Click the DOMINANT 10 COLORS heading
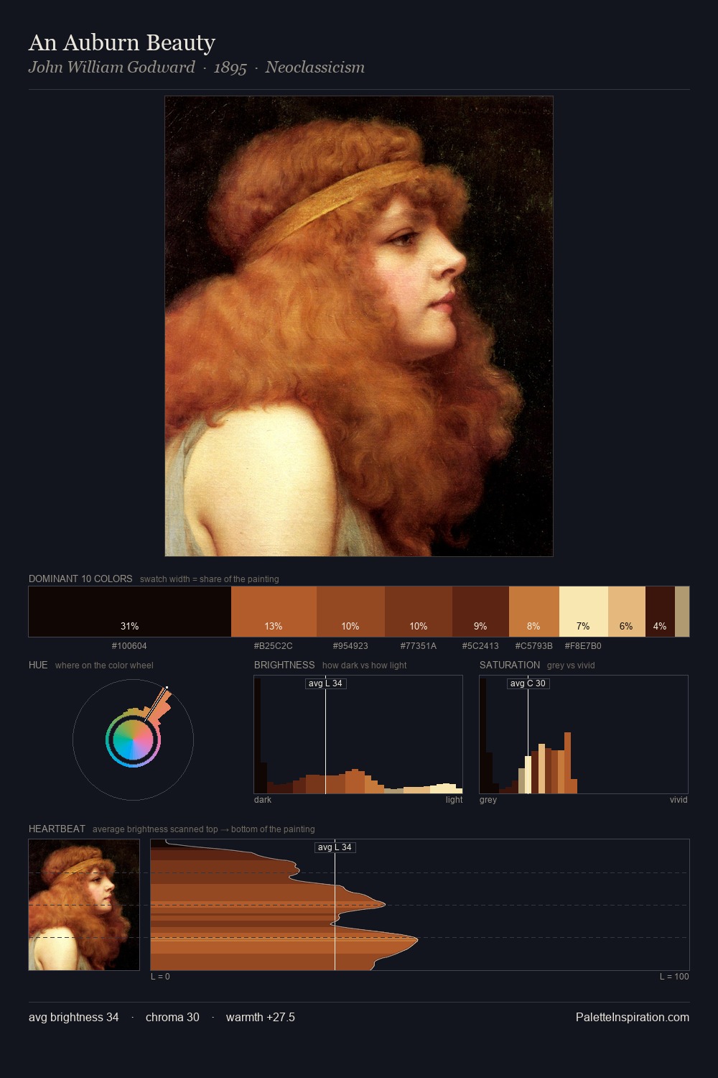Viewport: 718px width, 1078px height. [x=80, y=579]
